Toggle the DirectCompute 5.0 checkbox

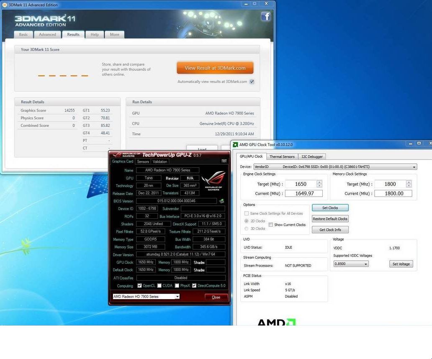(x=194, y=285)
